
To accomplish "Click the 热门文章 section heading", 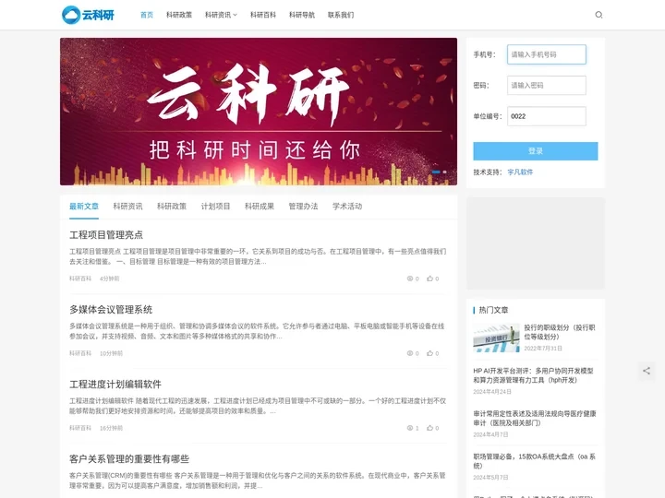I will 493,310.
